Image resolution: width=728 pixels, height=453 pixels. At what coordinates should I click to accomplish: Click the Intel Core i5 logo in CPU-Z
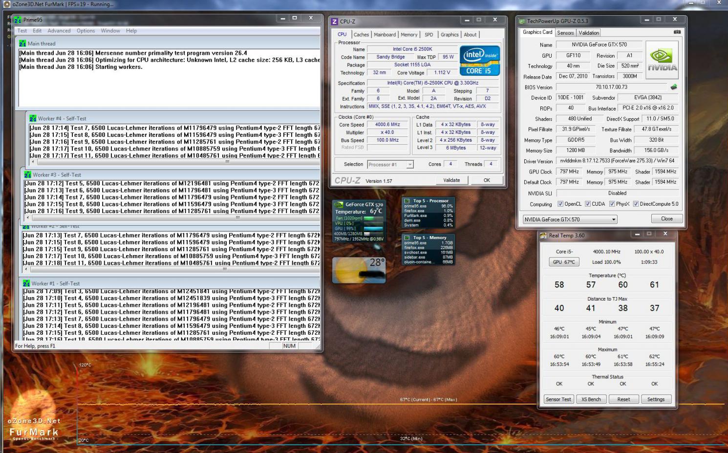tap(480, 61)
